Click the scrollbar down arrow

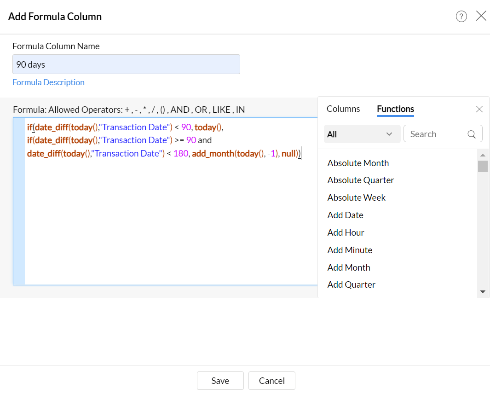pyautogui.click(x=483, y=291)
